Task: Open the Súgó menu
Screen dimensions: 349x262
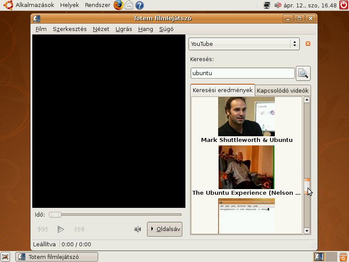Action: tap(166, 29)
